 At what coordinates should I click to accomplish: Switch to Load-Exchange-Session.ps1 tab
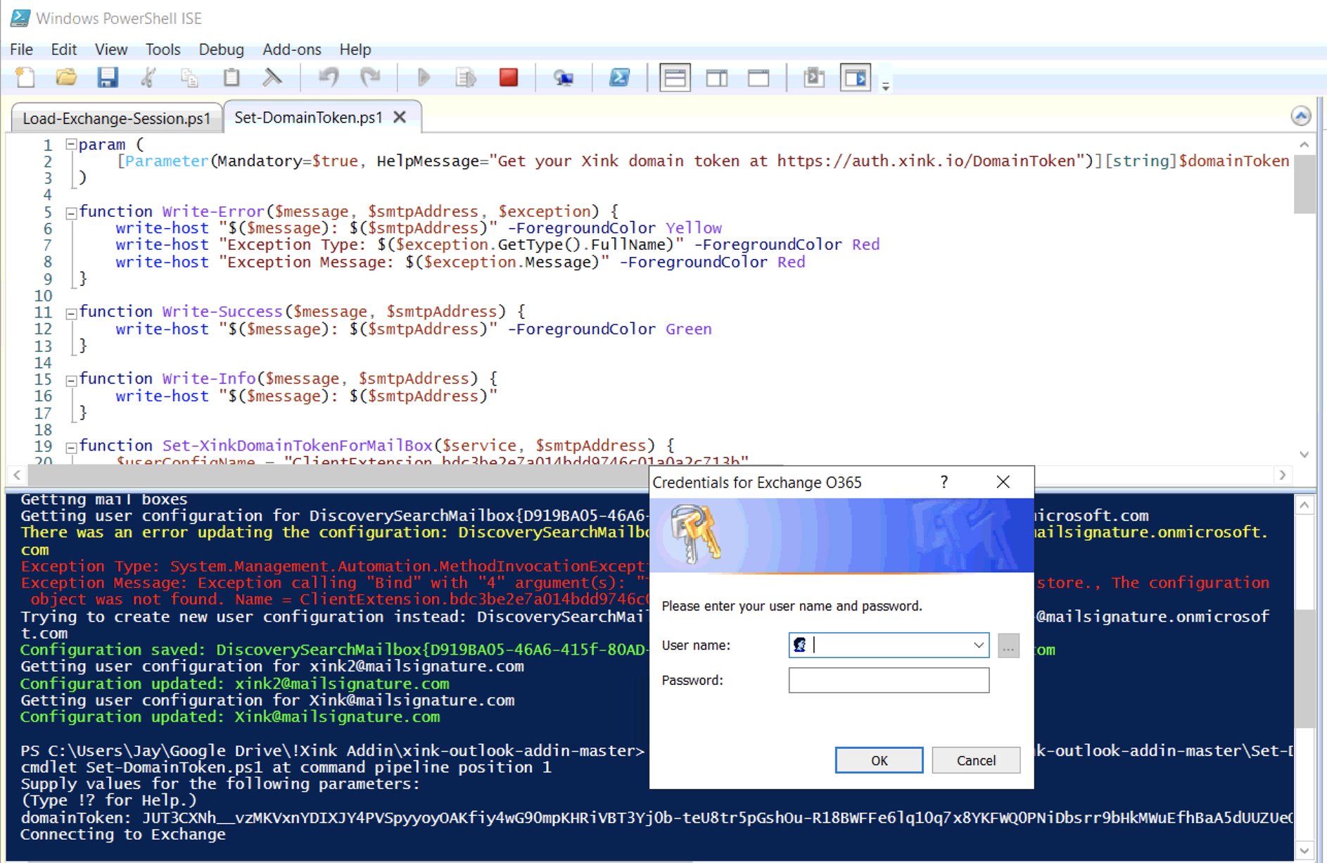pyautogui.click(x=117, y=118)
